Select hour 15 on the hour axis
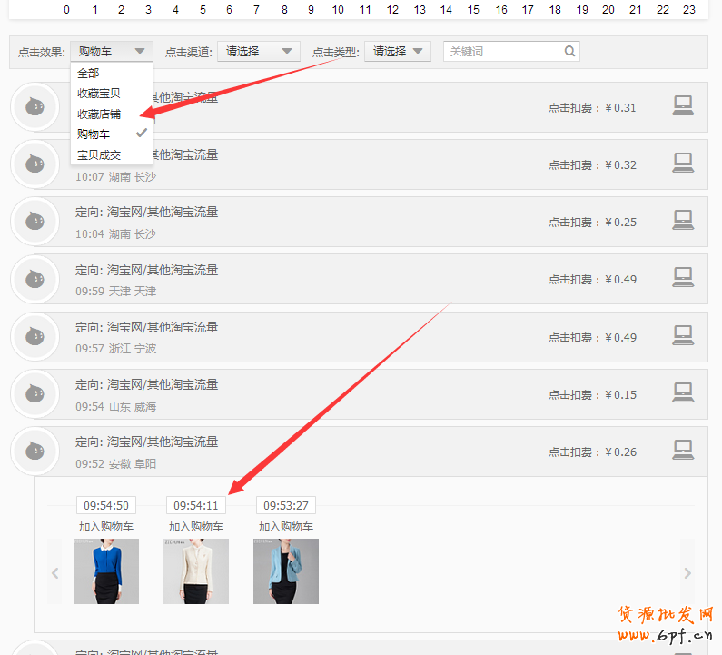 point(473,10)
